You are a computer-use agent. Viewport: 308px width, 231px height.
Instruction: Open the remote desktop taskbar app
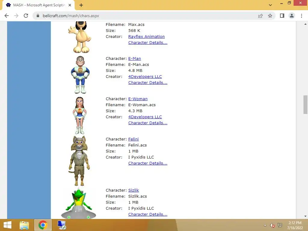click(x=62, y=225)
